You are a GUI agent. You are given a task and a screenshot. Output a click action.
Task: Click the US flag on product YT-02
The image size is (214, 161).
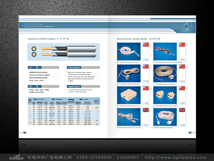(x=182, y=44)
